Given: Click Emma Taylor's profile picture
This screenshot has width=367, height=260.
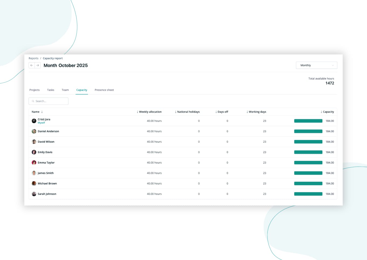Looking at the screenshot, I should point(34,163).
